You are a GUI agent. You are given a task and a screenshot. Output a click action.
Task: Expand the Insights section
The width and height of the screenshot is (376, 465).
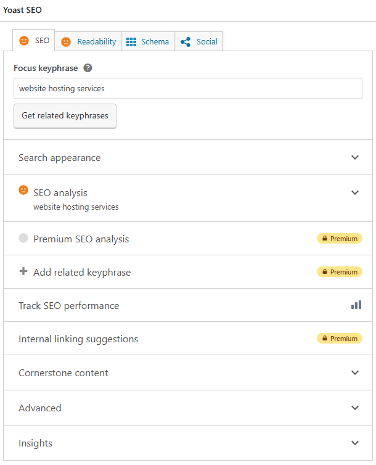(x=355, y=443)
